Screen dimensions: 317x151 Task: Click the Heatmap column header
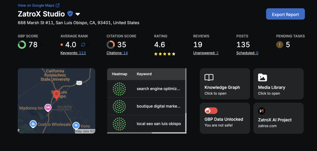point(119,74)
